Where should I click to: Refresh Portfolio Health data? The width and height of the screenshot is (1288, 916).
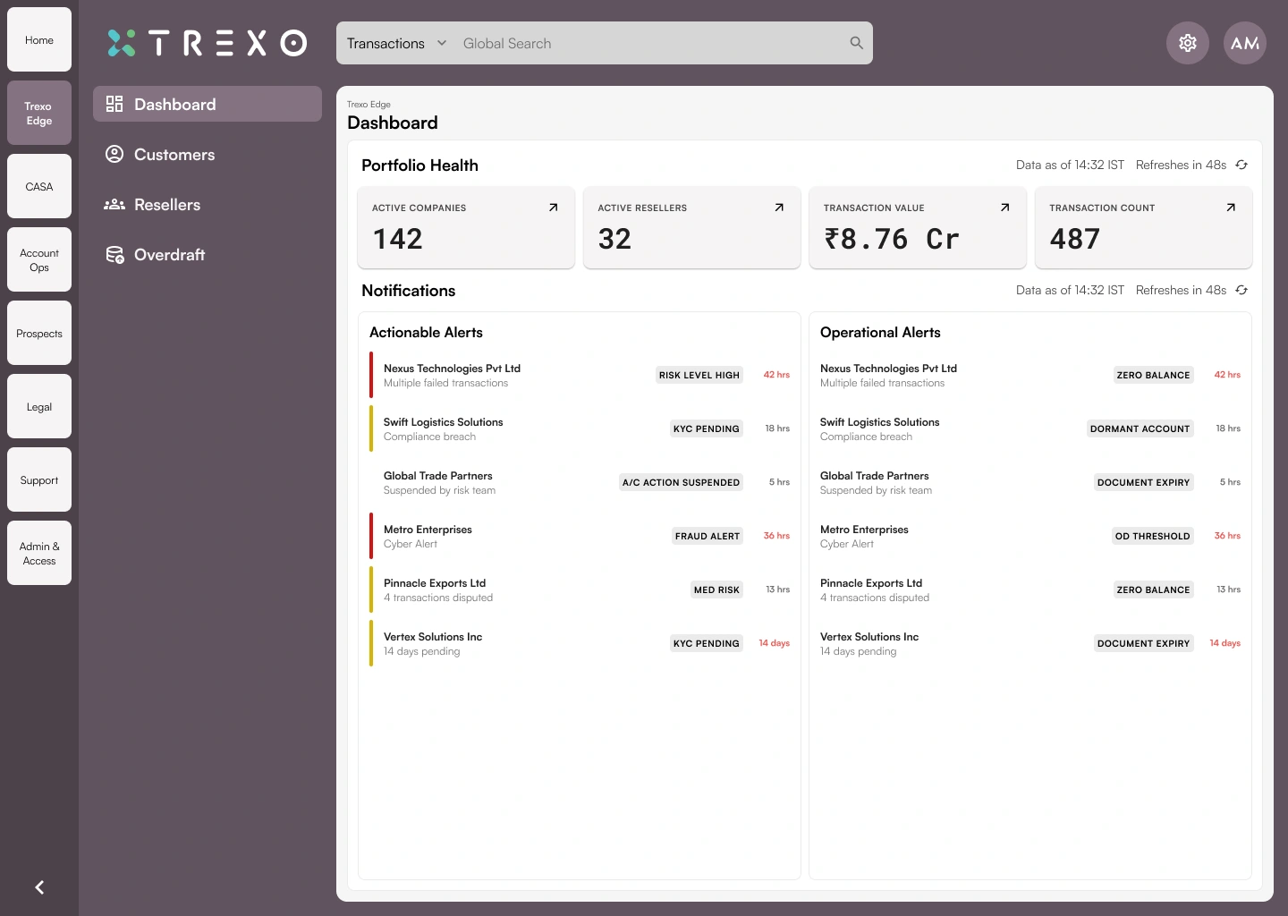pyautogui.click(x=1241, y=165)
